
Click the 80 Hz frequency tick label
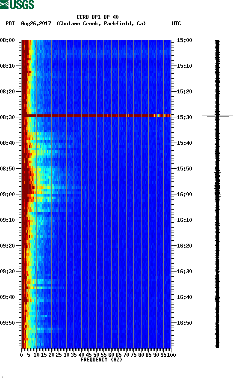pyautogui.click(x=141, y=355)
